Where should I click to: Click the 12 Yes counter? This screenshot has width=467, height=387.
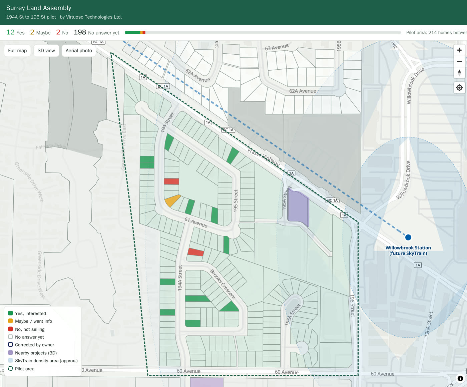coord(15,32)
